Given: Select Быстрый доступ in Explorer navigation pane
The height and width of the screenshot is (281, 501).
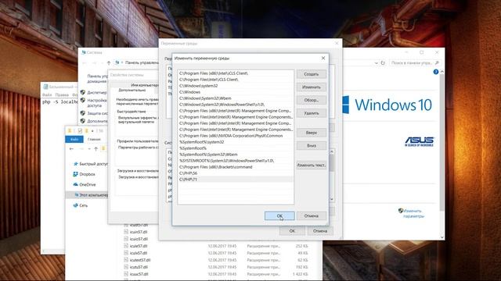Looking at the screenshot, I should tap(90, 164).
